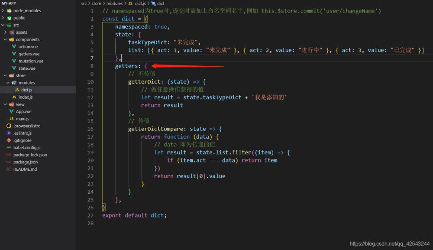Click the .browserslistrc file icon
This screenshot has height=250, width=433.
coord(9,126)
